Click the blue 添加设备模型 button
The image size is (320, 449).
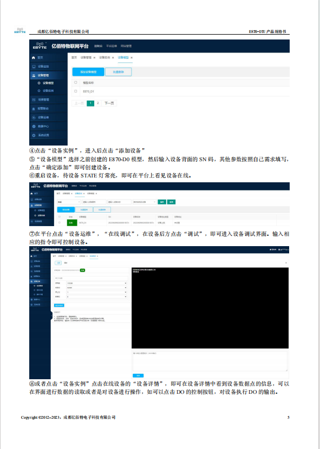pyautogui.click(x=88, y=72)
